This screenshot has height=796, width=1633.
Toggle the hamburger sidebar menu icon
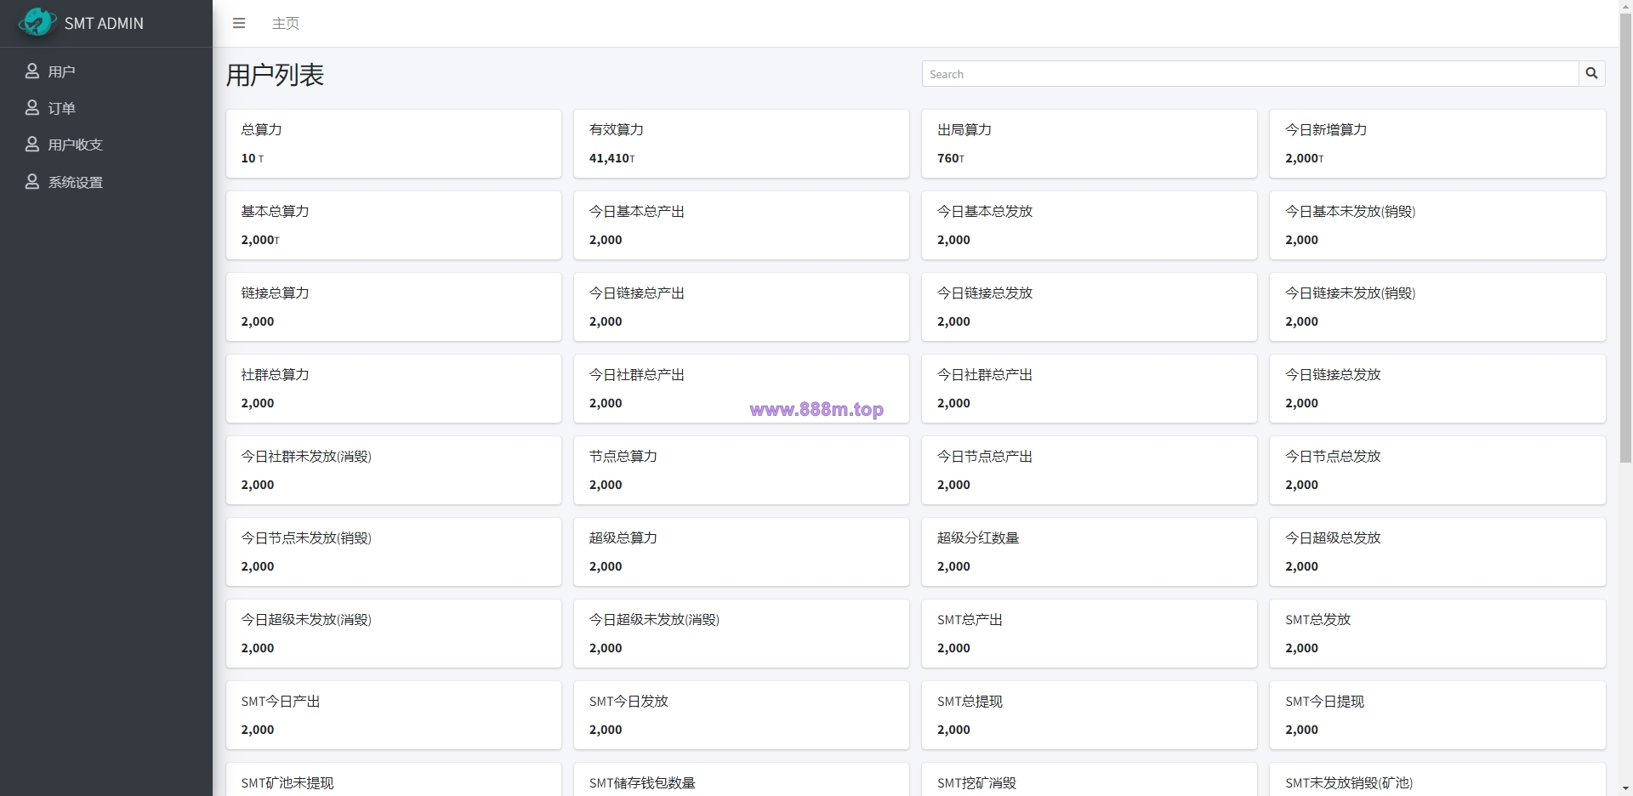click(239, 23)
